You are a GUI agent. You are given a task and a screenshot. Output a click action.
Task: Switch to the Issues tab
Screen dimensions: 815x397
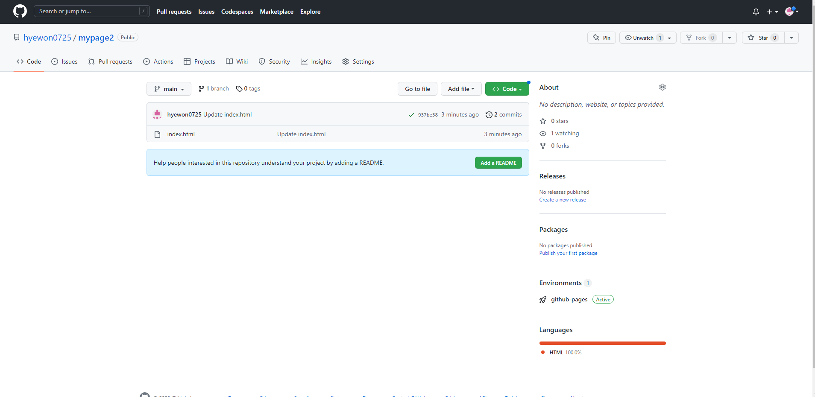64,61
